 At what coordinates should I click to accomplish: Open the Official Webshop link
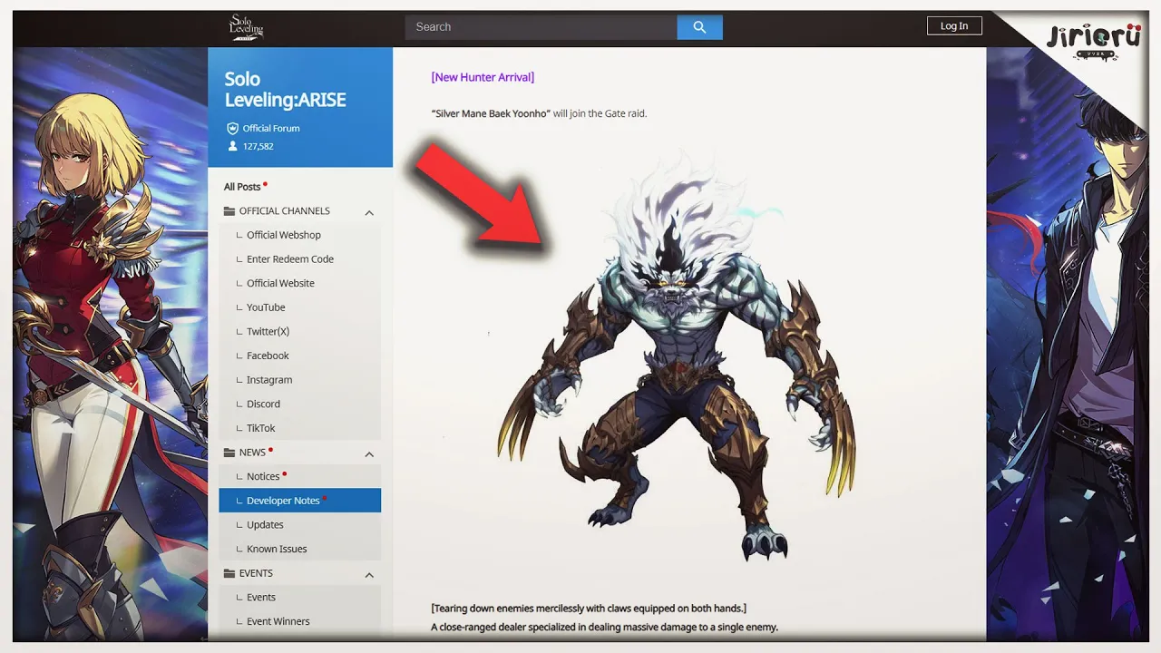pyautogui.click(x=284, y=235)
